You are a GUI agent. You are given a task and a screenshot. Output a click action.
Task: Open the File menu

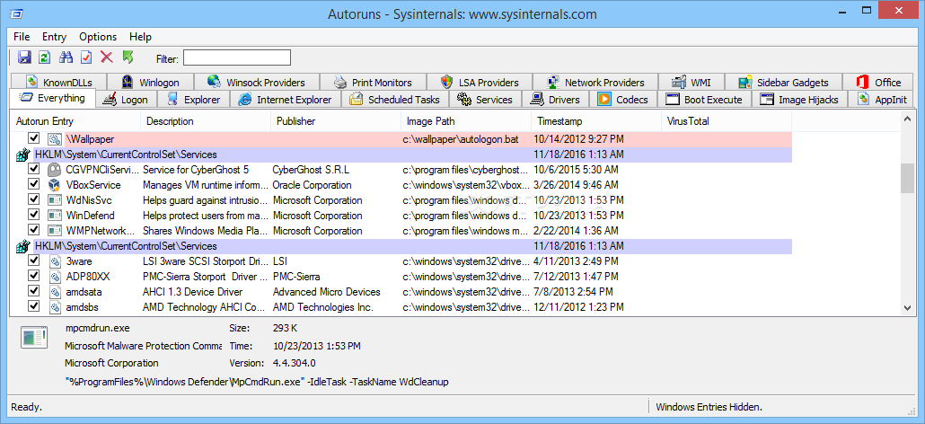(x=22, y=37)
